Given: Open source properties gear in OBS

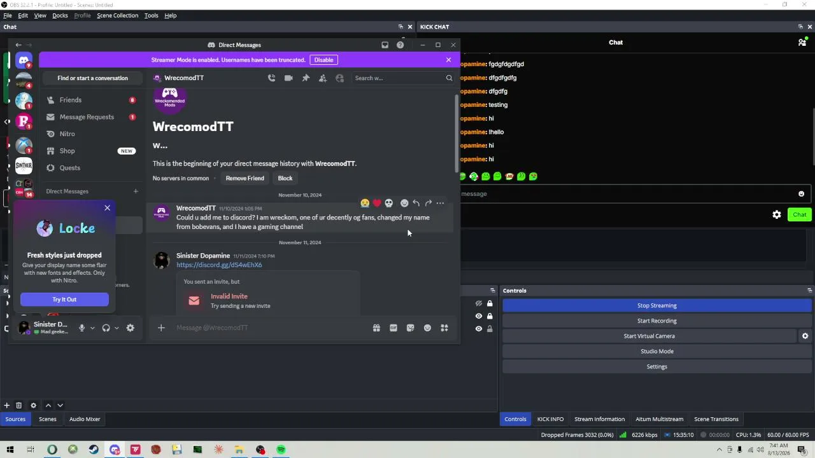Looking at the screenshot, I should click(x=33, y=405).
